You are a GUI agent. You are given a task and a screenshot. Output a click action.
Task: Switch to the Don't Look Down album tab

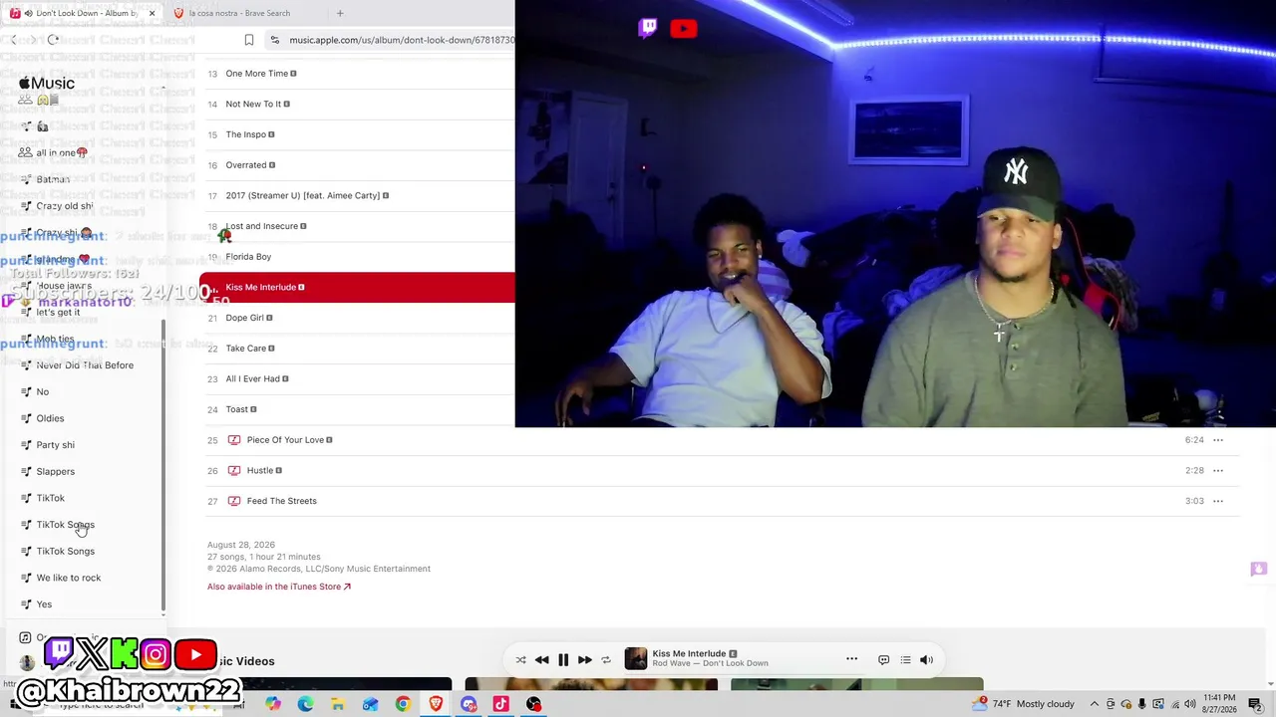84,13
